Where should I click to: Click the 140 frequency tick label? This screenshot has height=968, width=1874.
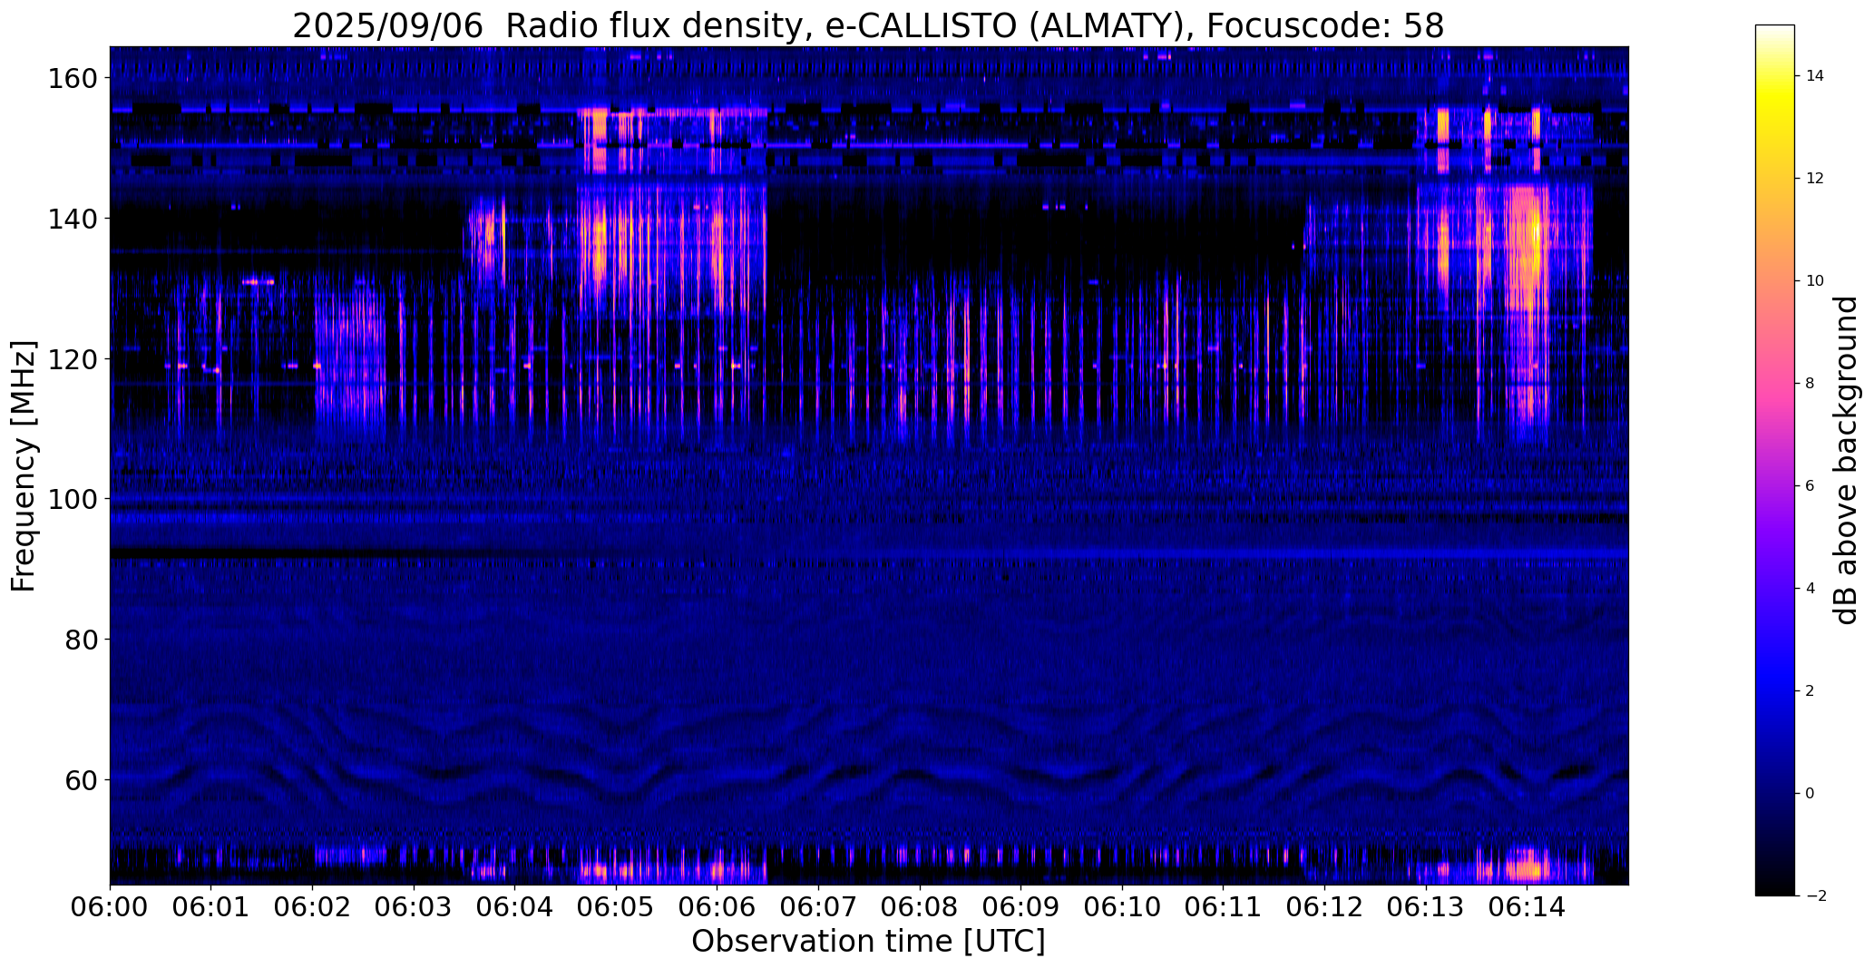pyautogui.click(x=71, y=219)
